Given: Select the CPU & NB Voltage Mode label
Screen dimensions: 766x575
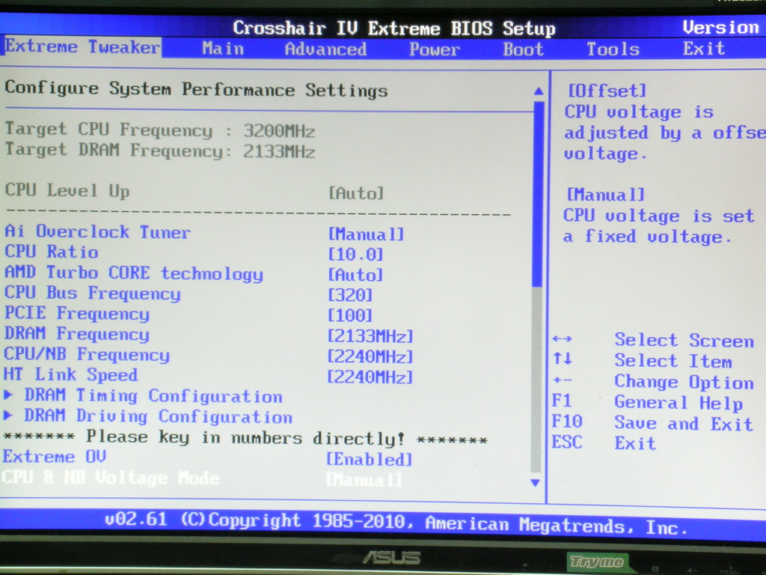Looking at the screenshot, I should coord(111,477).
